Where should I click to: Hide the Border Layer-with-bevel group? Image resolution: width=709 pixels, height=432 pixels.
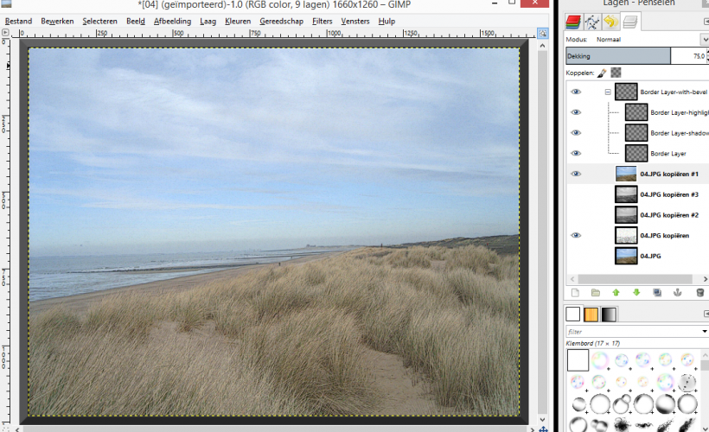(576, 92)
